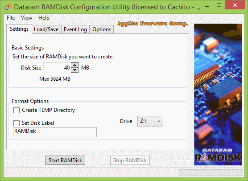
Task: Switch to the Options tab
Action: click(102, 29)
